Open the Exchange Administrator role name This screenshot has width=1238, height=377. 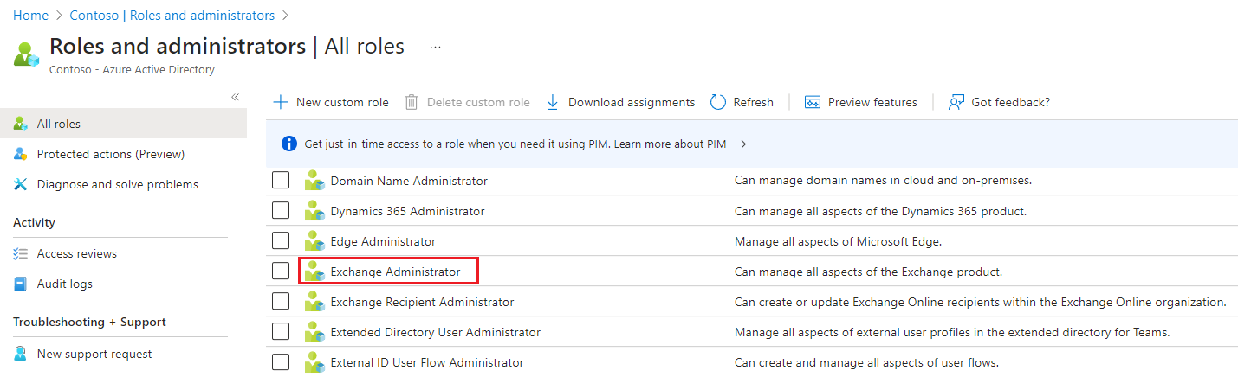pyautogui.click(x=395, y=272)
